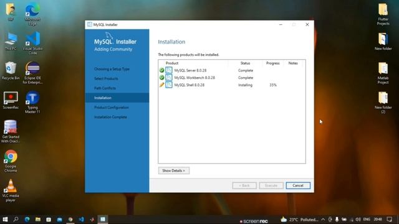The height and width of the screenshot is (224, 399).
Task: Click the pencil icon beside MySQL Shell
Action: 161,85
